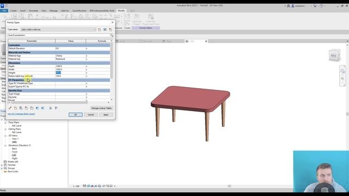Click Sort parameters ascending icon
The width and height of the screenshot is (349, 196).
pos(51,108)
